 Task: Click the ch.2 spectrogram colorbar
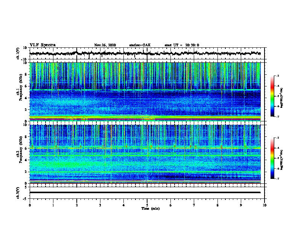tap(272, 158)
